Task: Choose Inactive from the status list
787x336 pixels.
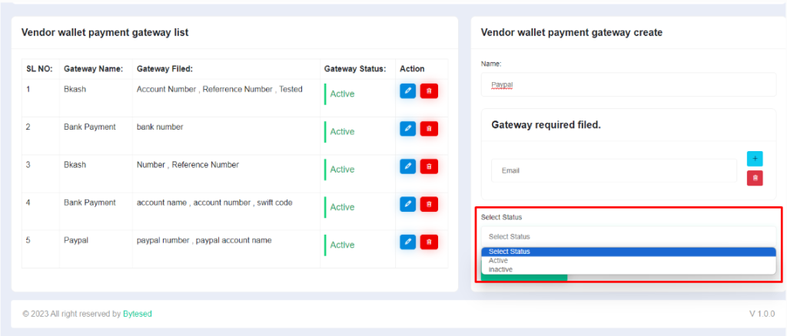Action: [x=629, y=269]
